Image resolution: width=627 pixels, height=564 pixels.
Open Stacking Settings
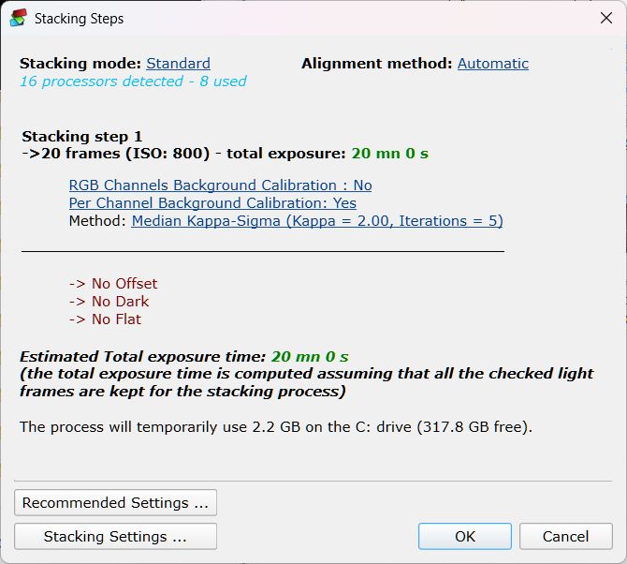(x=115, y=536)
